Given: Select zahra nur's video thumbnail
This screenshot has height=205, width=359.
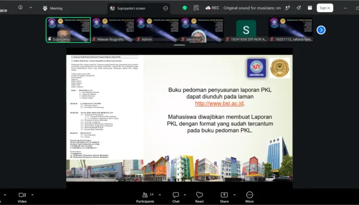Looking at the screenshot, I should pos(202,30).
